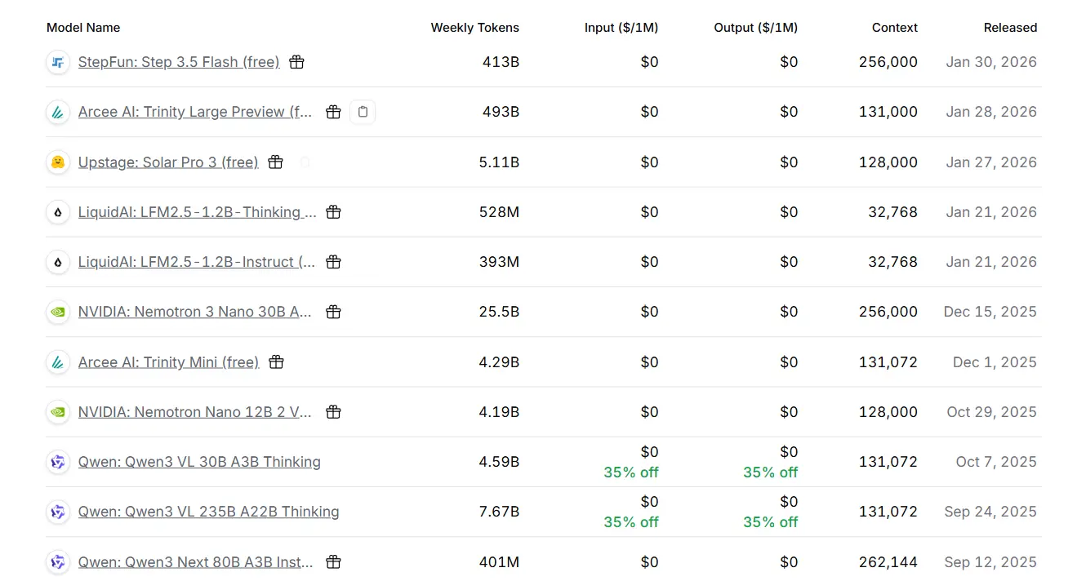
Task: Open the Upstage: Solar Pro 3 (free) model page
Action: tap(168, 162)
